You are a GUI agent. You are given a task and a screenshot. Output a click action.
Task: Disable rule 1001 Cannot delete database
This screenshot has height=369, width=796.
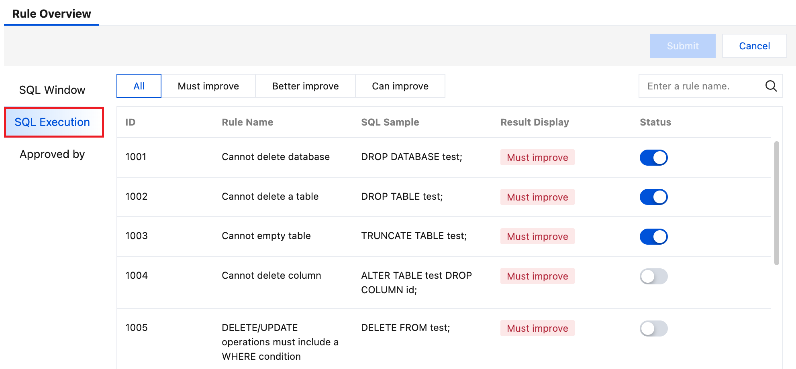click(x=653, y=158)
